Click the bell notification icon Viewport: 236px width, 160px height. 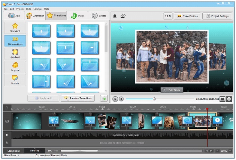[x=115, y=16]
